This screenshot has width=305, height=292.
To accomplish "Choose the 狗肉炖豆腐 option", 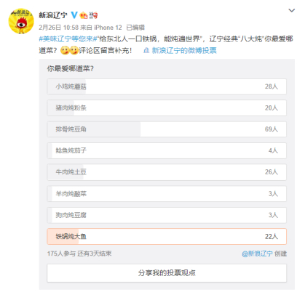I will [x=167, y=215].
